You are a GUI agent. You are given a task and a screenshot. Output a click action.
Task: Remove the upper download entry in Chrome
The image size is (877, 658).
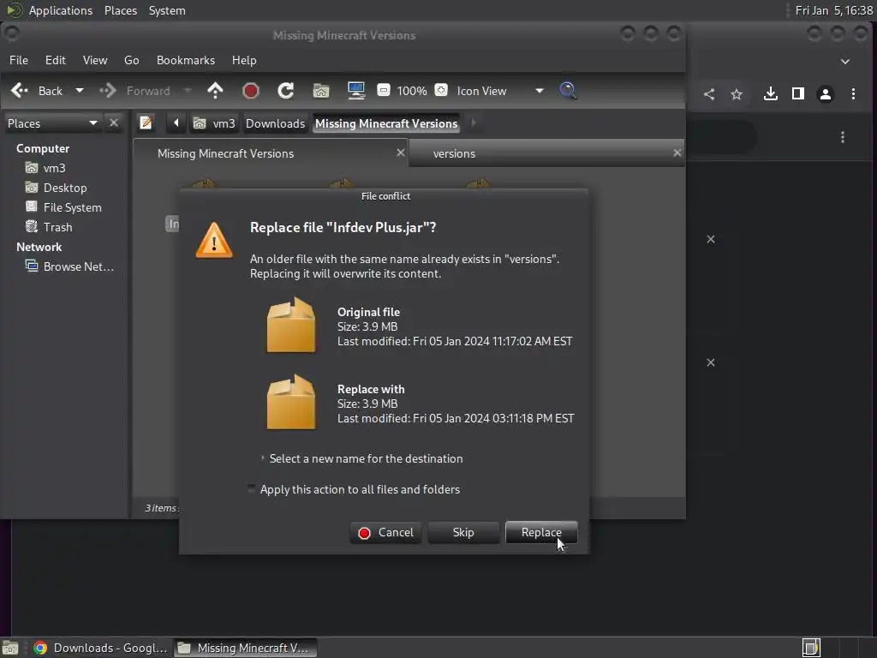point(710,239)
